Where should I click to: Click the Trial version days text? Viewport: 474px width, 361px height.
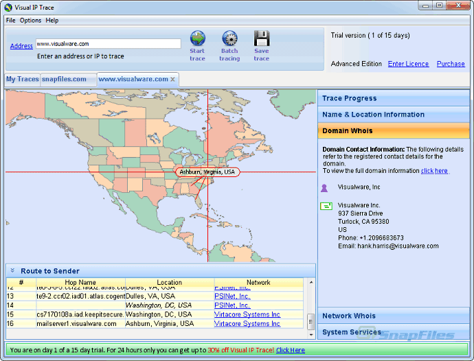click(370, 35)
